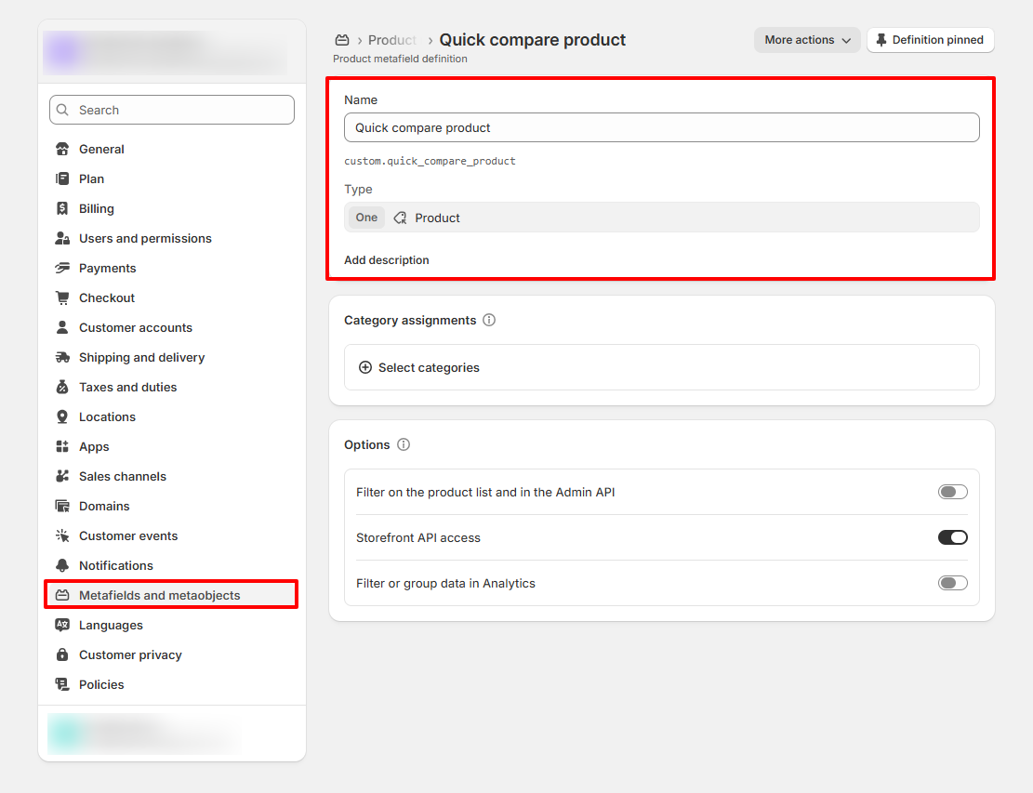Open the Type selector showing Product

tap(661, 218)
